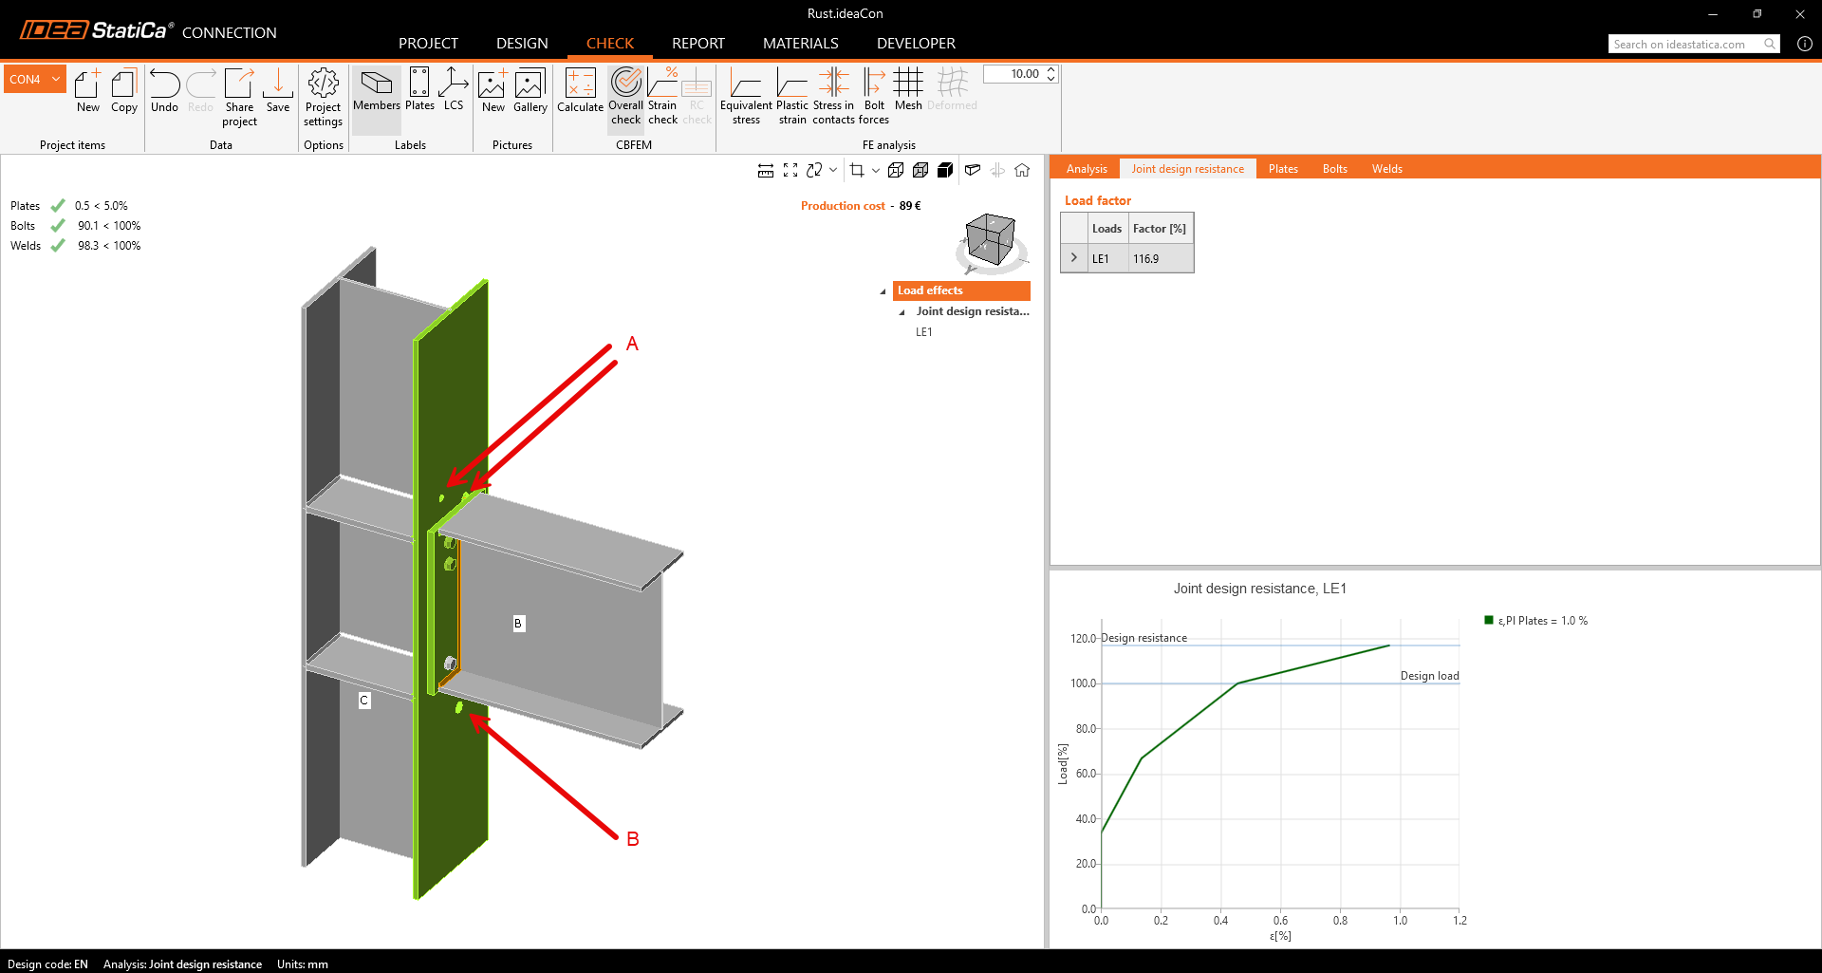Click the Copy project item icon
This screenshot has height=973, width=1822.
tap(124, 91)
